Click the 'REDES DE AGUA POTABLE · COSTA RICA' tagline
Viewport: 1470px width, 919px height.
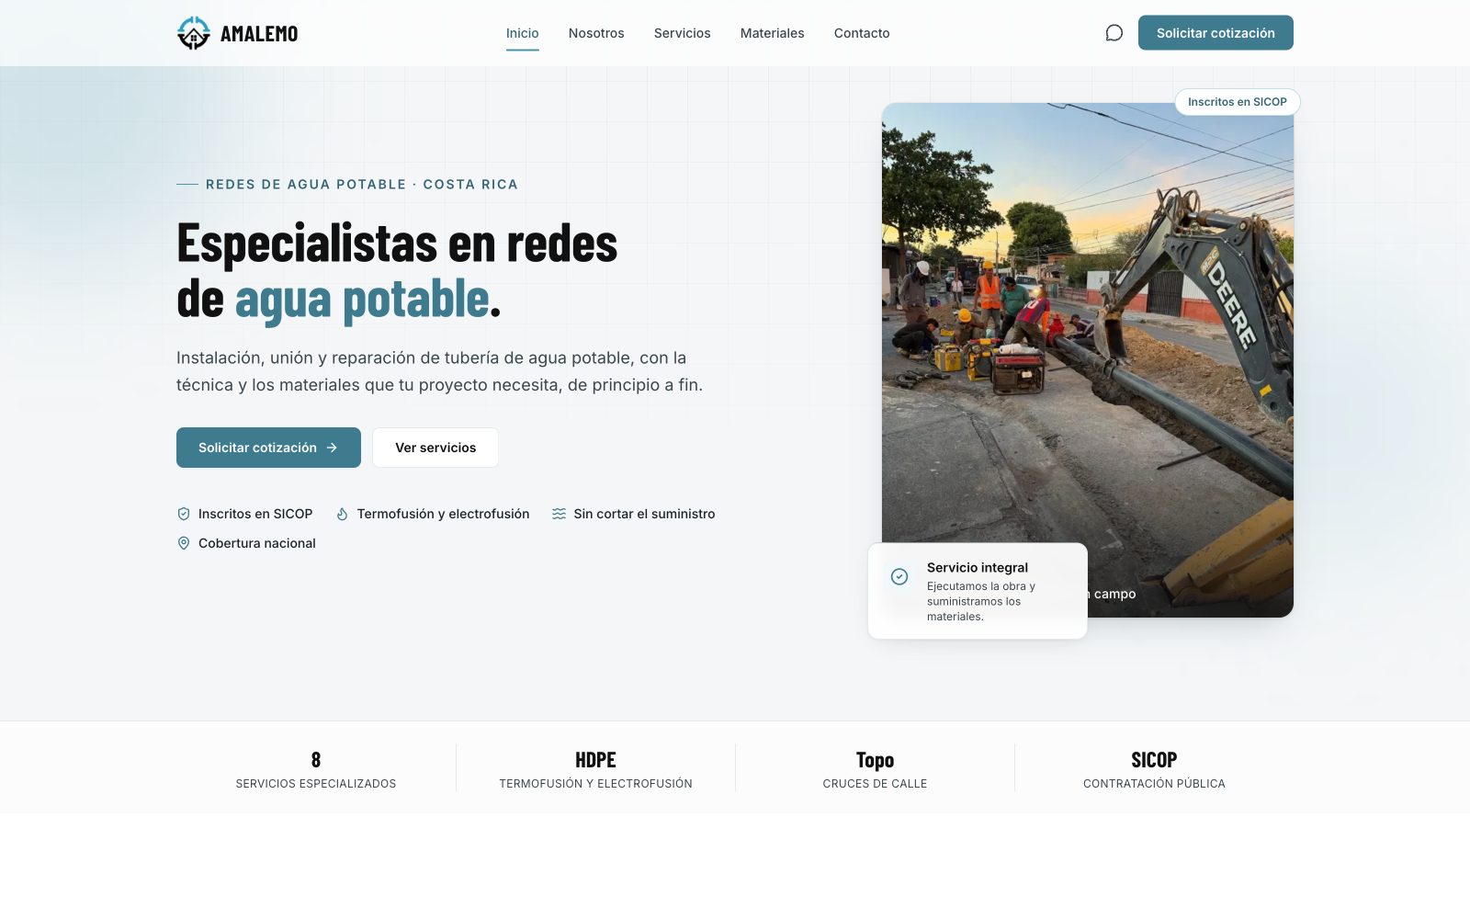(x=362, y=185)
